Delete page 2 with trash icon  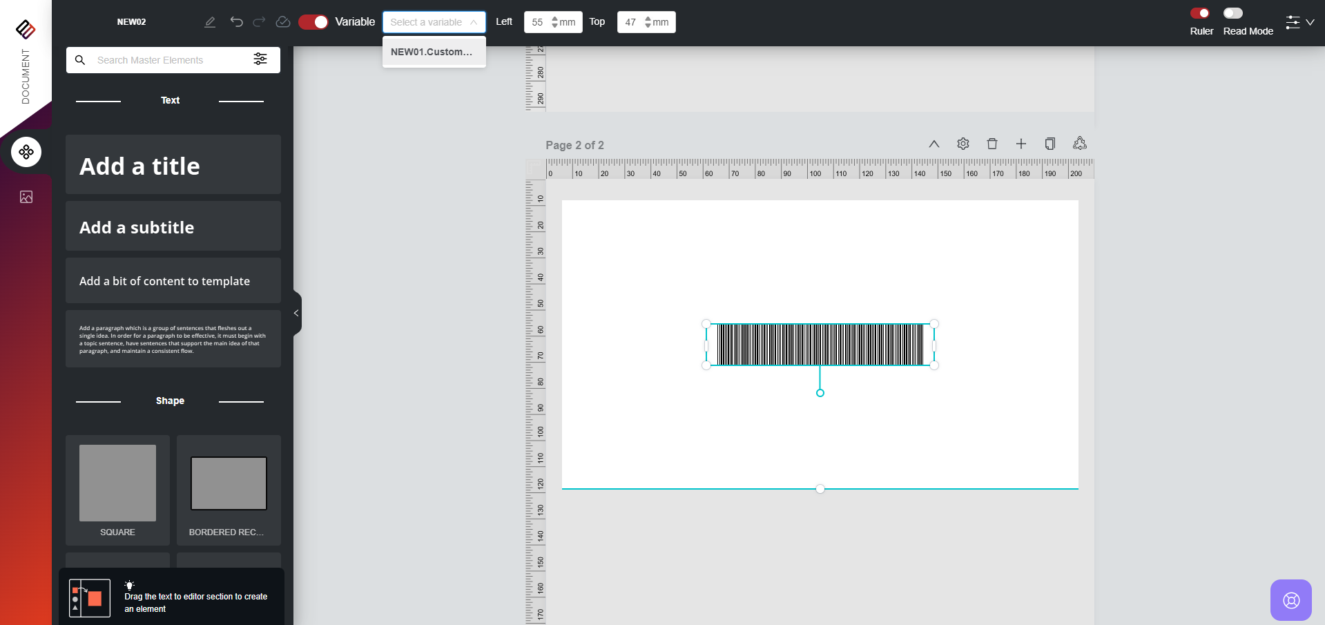click(x=992, y=144)
